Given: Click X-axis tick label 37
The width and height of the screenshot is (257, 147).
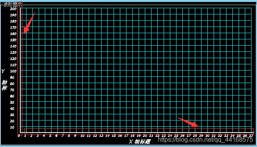Looking at the screenshot, I should coord(251,136).
